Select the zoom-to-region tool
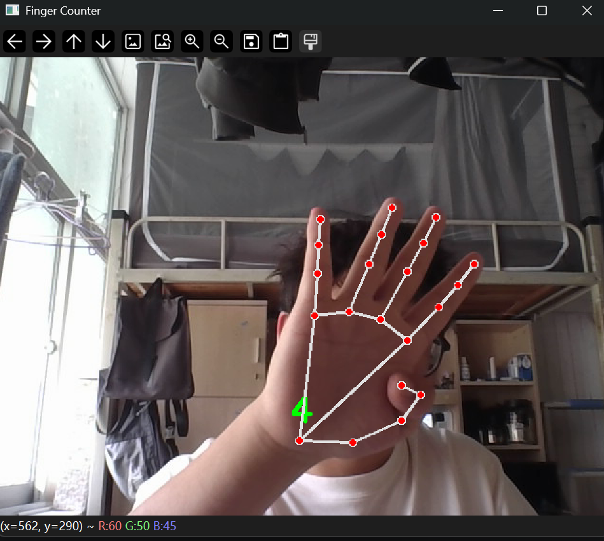 point(162,41)
